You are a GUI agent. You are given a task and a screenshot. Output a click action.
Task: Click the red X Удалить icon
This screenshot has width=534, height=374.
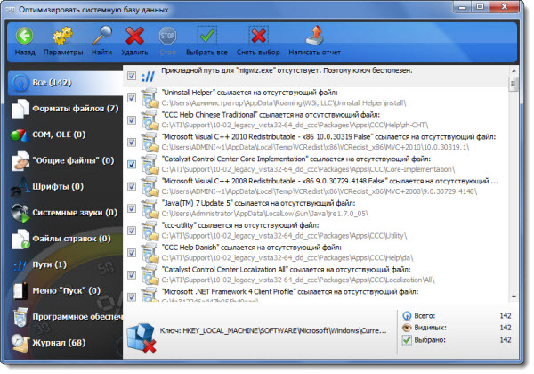click(135, 37)
